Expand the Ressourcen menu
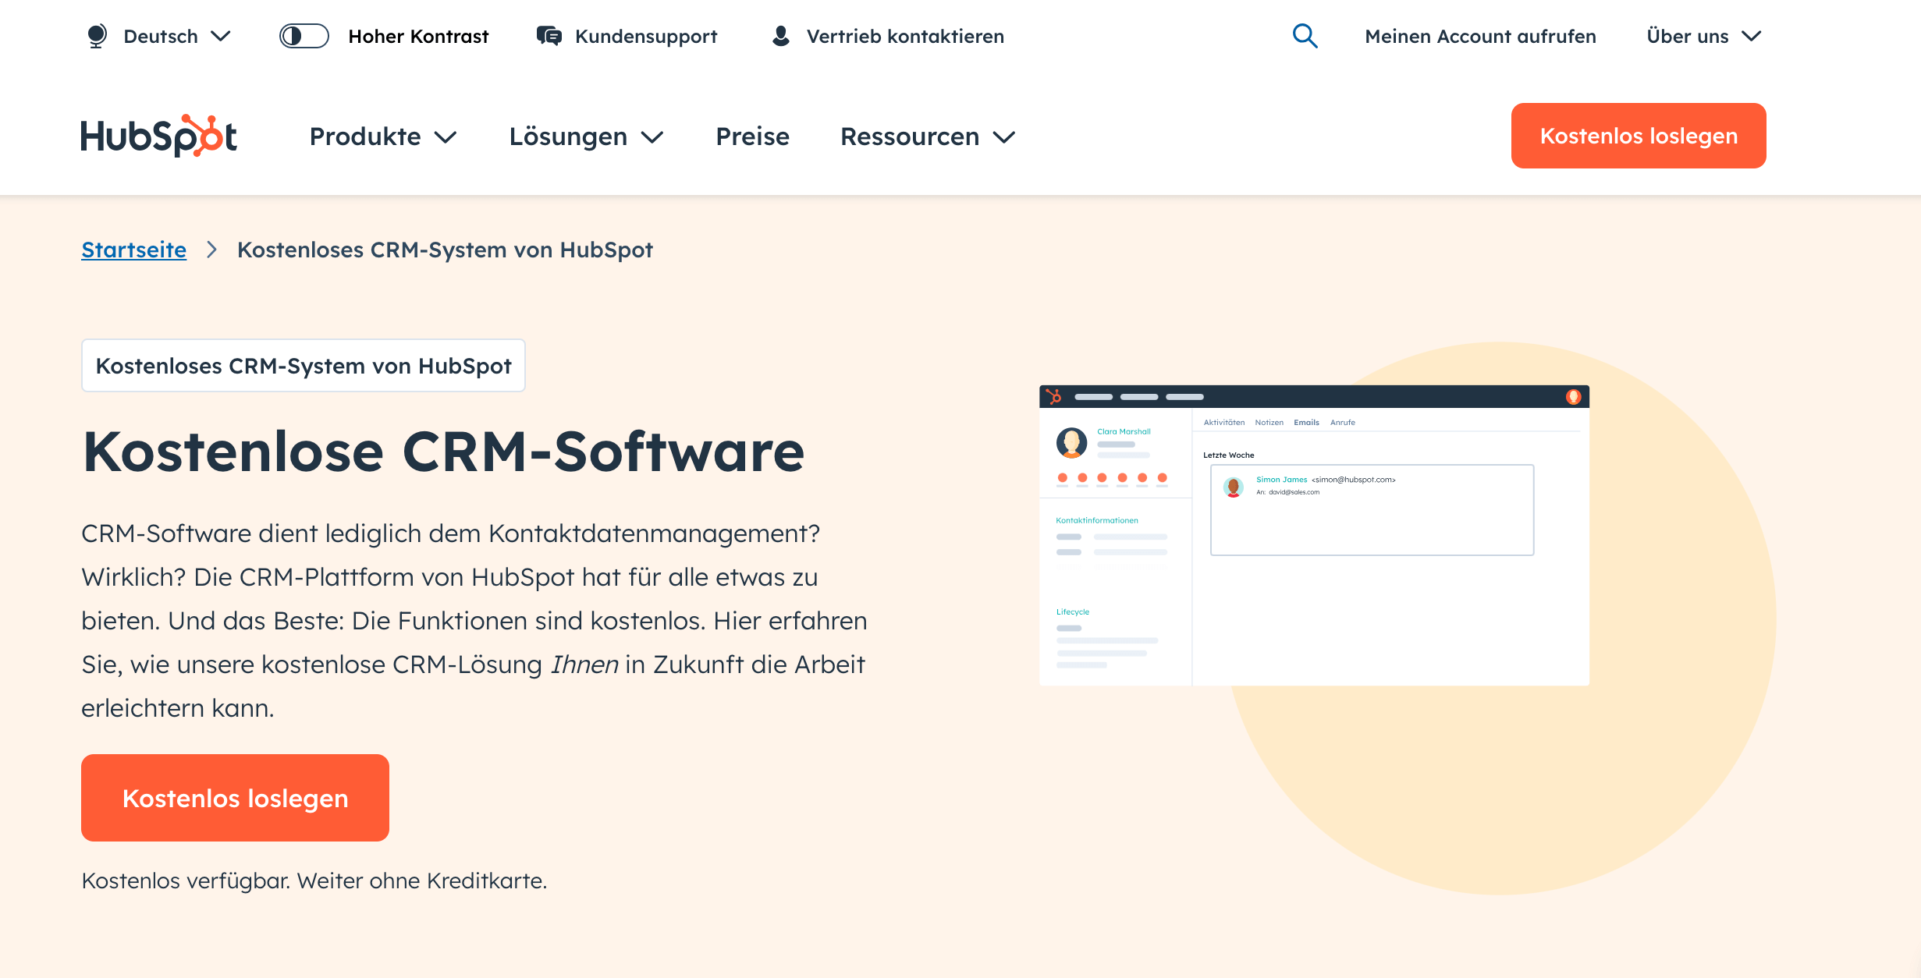Viewport: 1921px width, 978px height. click(928, 136)
